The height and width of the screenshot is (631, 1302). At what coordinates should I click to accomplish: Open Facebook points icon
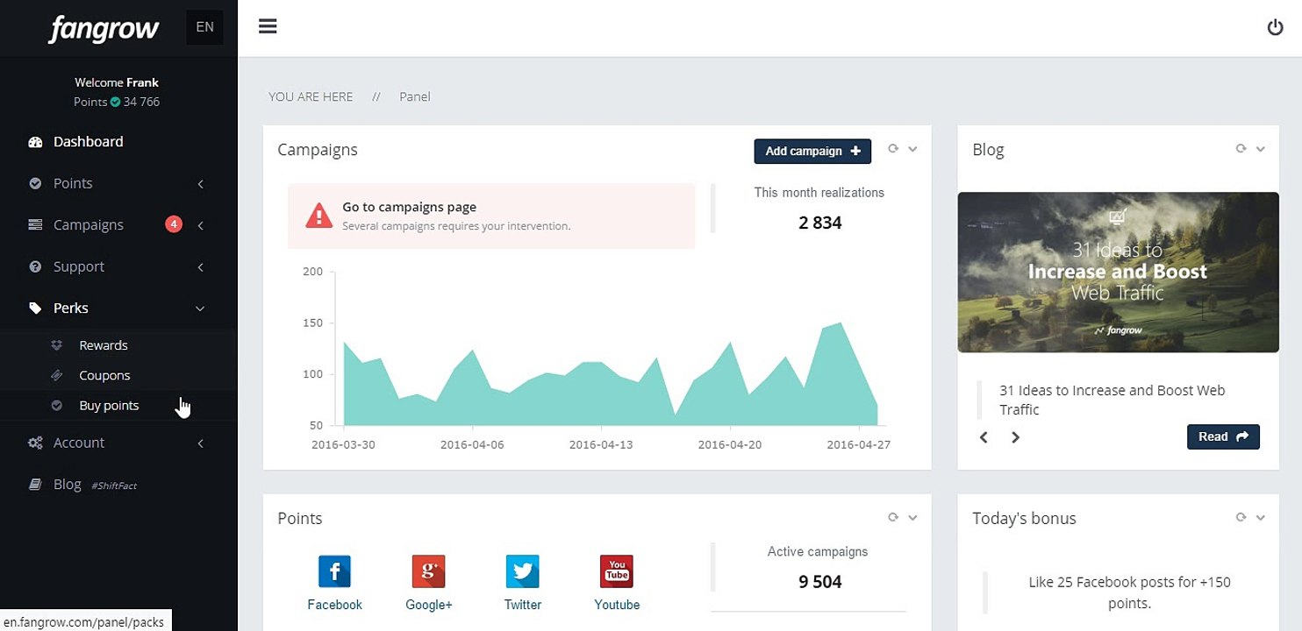[x=334, y=571]
